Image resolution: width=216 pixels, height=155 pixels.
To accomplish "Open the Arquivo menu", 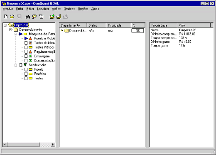I will click(8, 9).
